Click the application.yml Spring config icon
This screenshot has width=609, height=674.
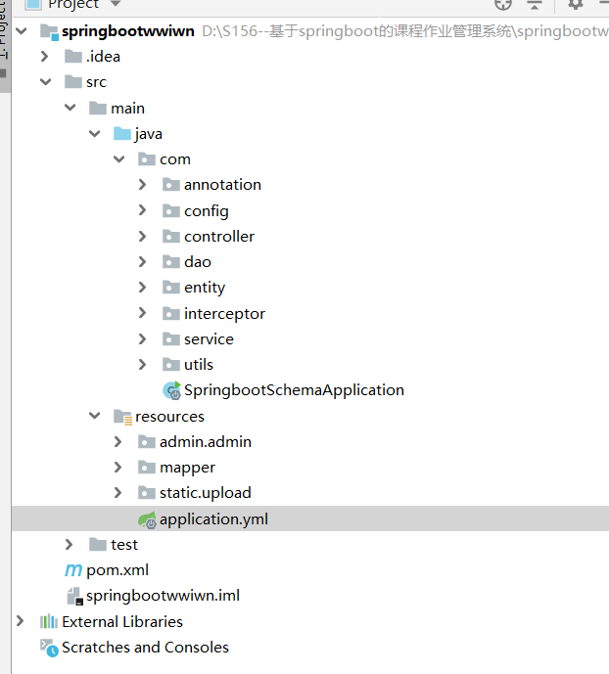click(147, 519)
